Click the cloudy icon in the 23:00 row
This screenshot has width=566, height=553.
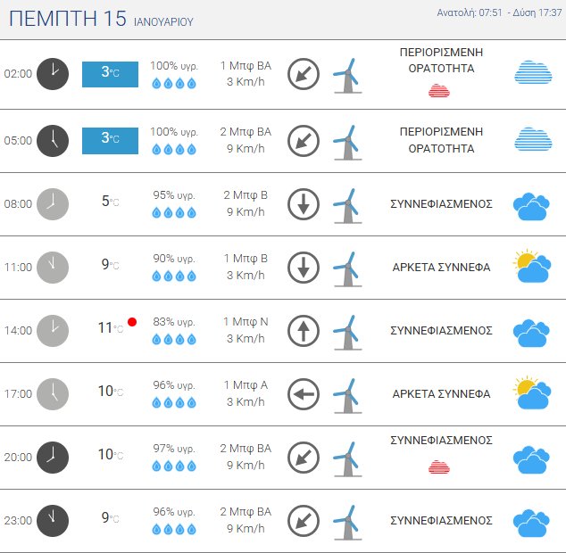(x=531, y=522)
